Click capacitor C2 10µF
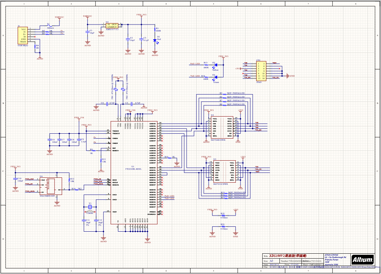This screenshot has width=381, height=274. 128,39
